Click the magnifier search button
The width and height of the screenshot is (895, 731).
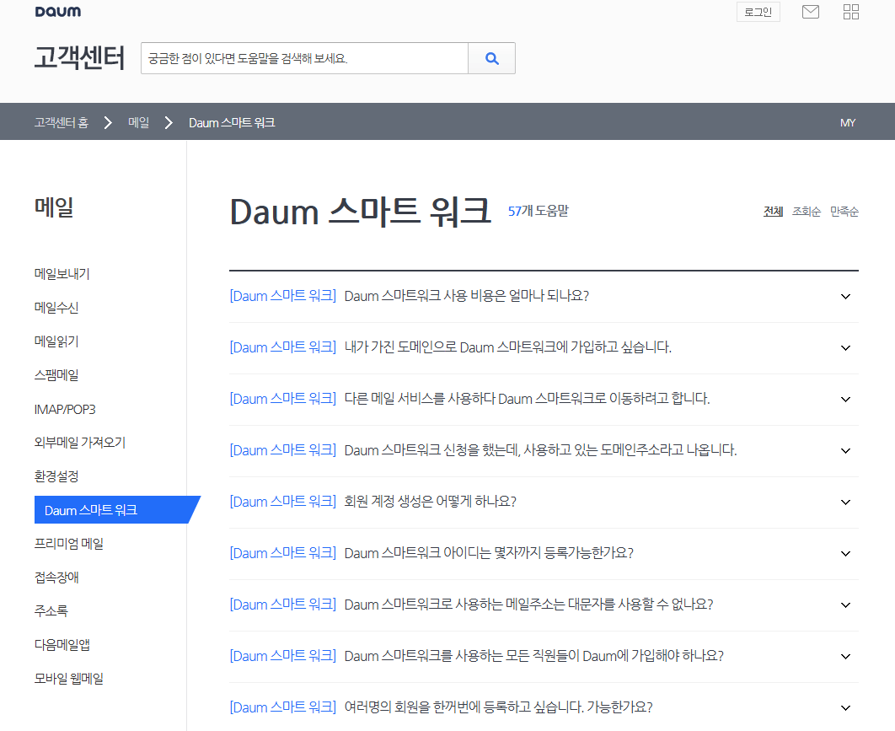click(491, 58)
